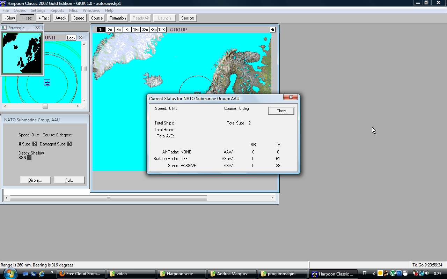This screenshot has width=447, height=279.
Task: Open the Reports menu
Action: [57, 10]
